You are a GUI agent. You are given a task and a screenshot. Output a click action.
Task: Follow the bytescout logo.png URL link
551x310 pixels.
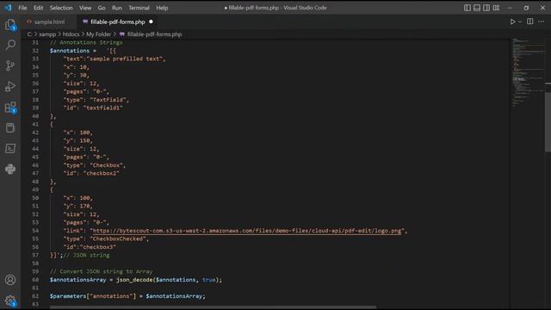pyautogui.click(x=247, y=231)
